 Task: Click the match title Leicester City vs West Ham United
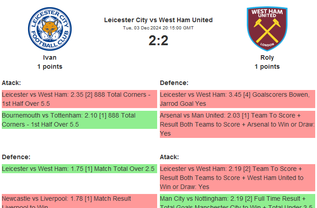(x=158, y=20)
